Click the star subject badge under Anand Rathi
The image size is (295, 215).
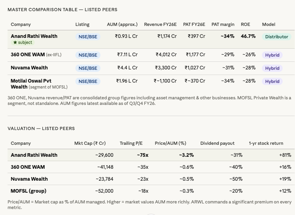pos(23,42)
